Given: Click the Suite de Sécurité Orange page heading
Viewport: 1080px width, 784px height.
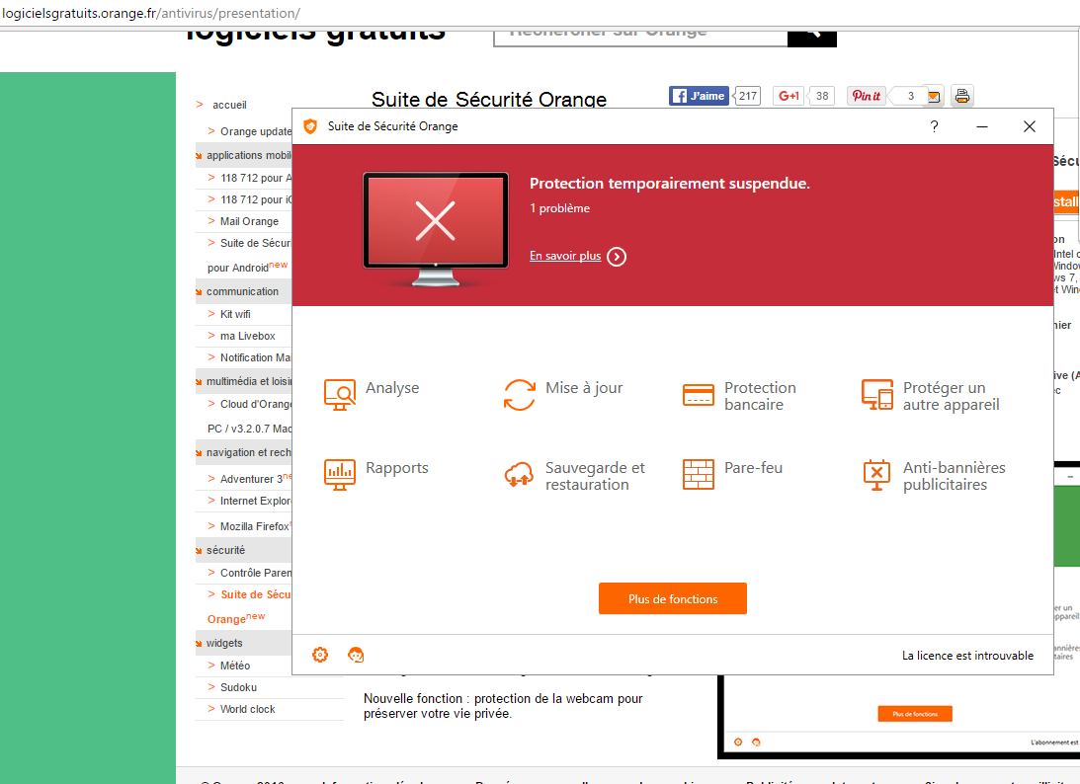Looking at the screenshot, I should pos(489,99).
